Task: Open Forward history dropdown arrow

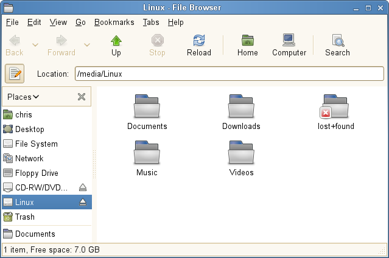Action: click(x=87, y=45)
